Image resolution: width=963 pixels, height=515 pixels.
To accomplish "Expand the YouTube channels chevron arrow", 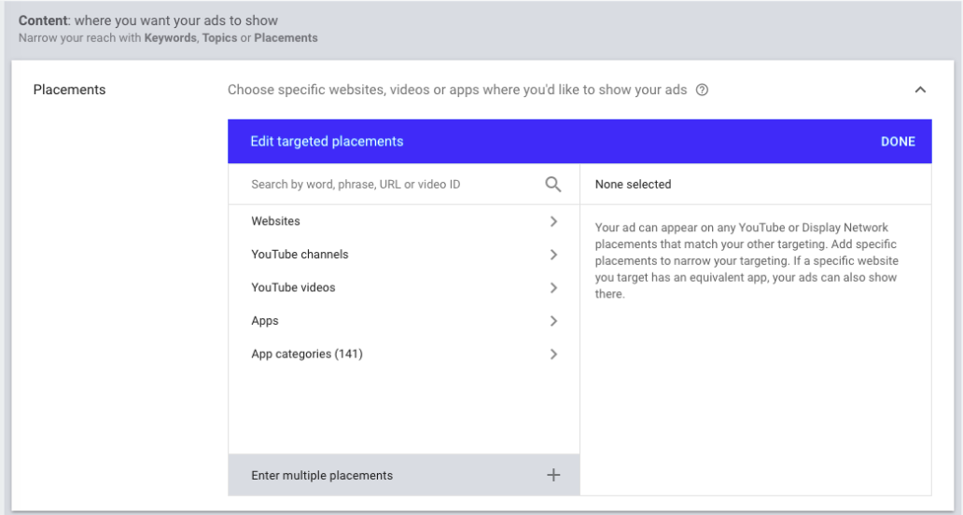I will [x=553, y=255].
